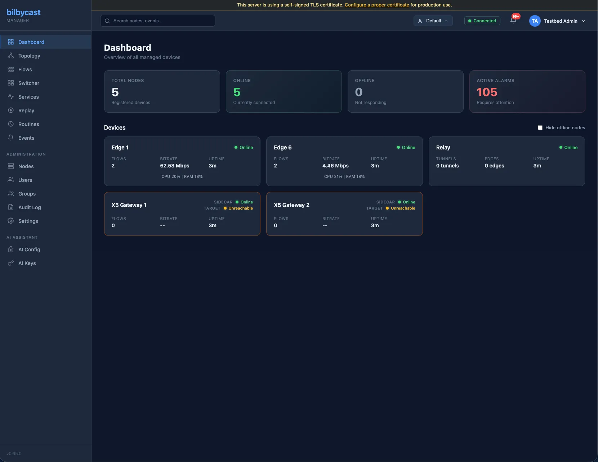Open AI Config page

click(x=45, y=249)
